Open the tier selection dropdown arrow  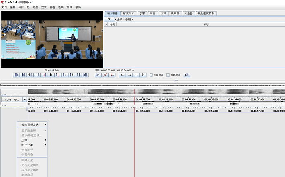(x=109, y=19)
